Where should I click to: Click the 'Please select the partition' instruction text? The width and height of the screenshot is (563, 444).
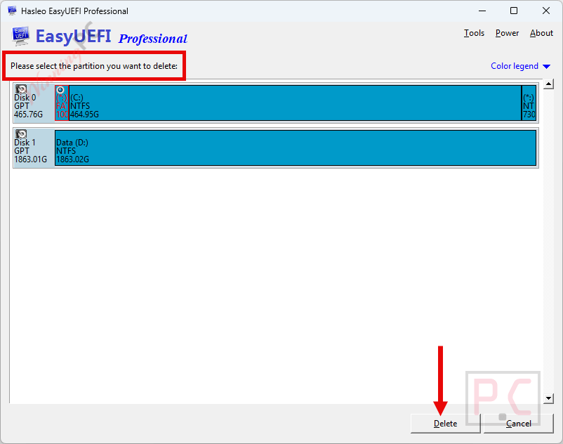(94, 66)
